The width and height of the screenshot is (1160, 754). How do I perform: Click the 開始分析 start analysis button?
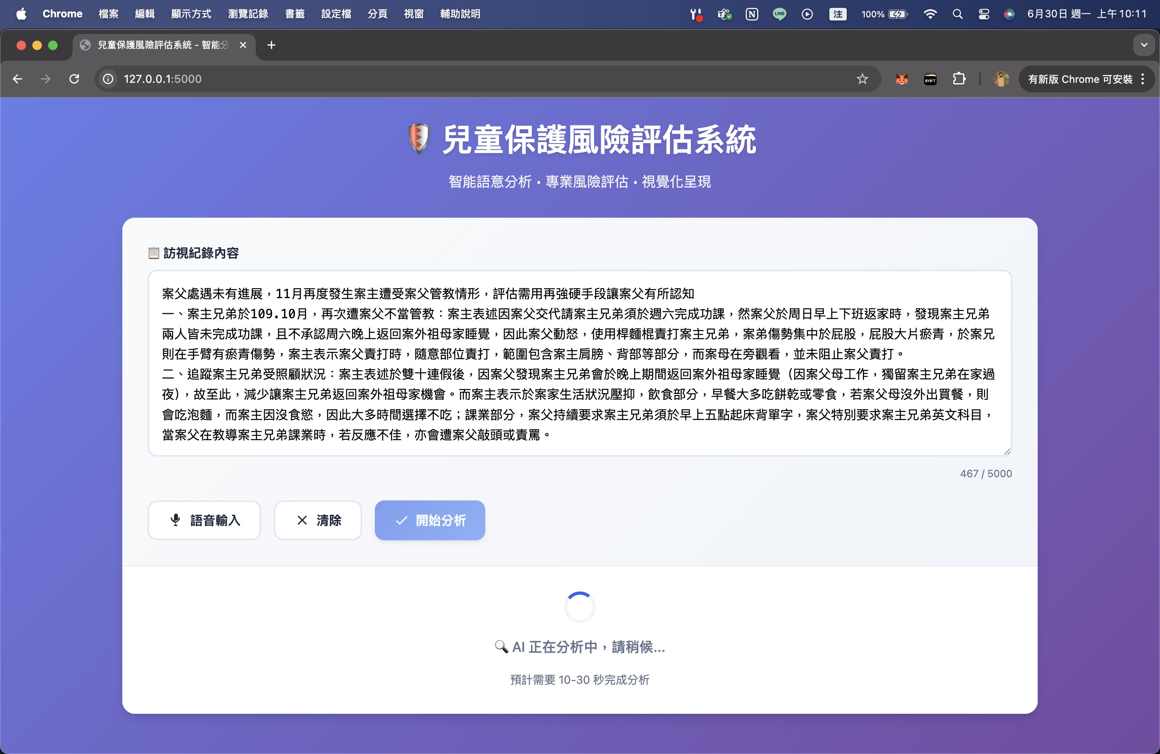tap(429, 520)
